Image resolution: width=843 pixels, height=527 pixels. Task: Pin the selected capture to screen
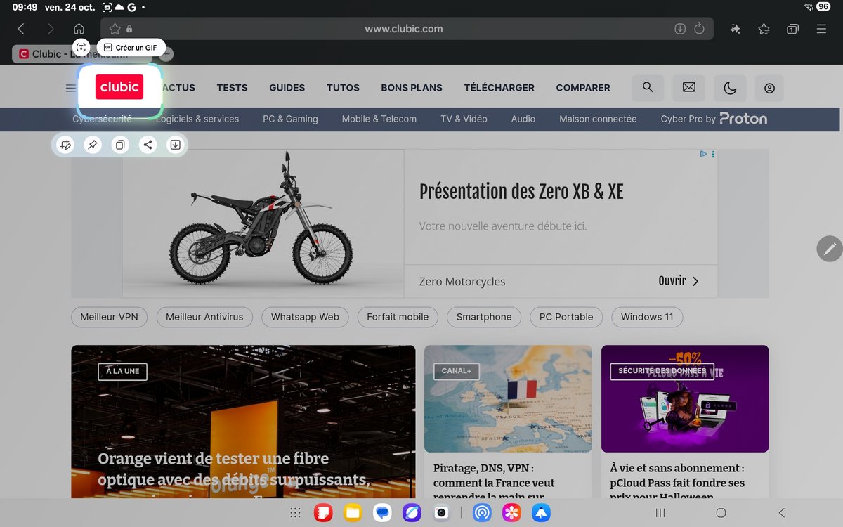[92, 145]
